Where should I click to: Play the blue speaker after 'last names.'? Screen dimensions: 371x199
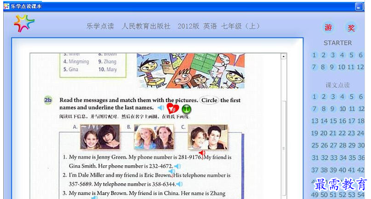pos(161,108)
